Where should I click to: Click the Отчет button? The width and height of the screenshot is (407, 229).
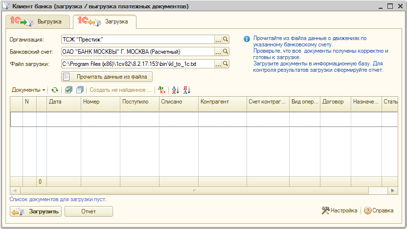point(89,211)
